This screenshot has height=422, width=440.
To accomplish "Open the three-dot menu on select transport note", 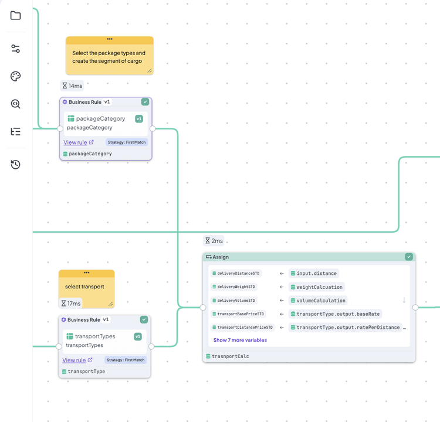I will [87, 273].
